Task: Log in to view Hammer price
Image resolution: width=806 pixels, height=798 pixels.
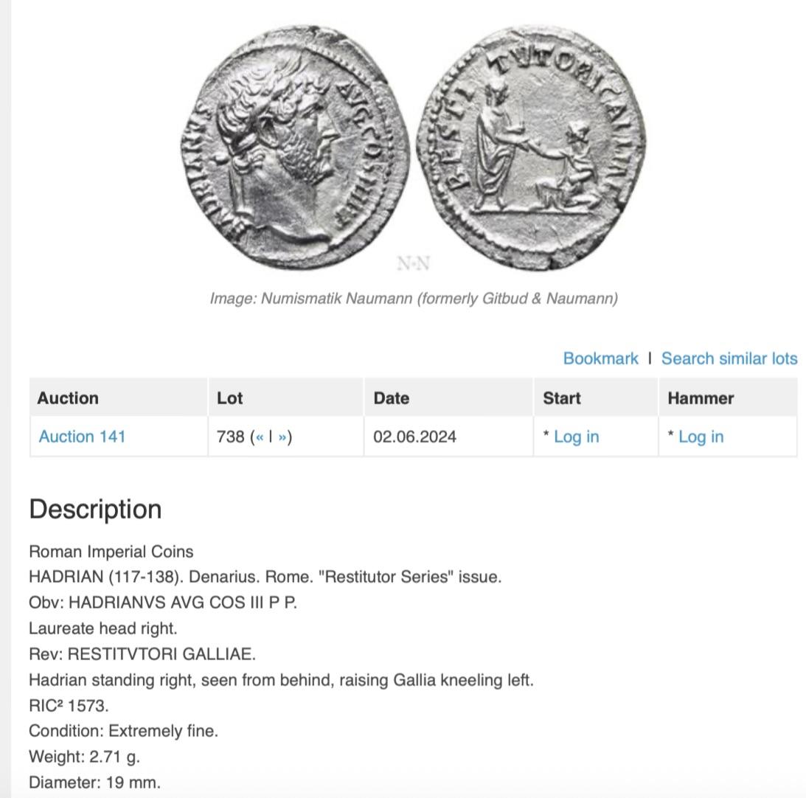Action: click(701, 437)
